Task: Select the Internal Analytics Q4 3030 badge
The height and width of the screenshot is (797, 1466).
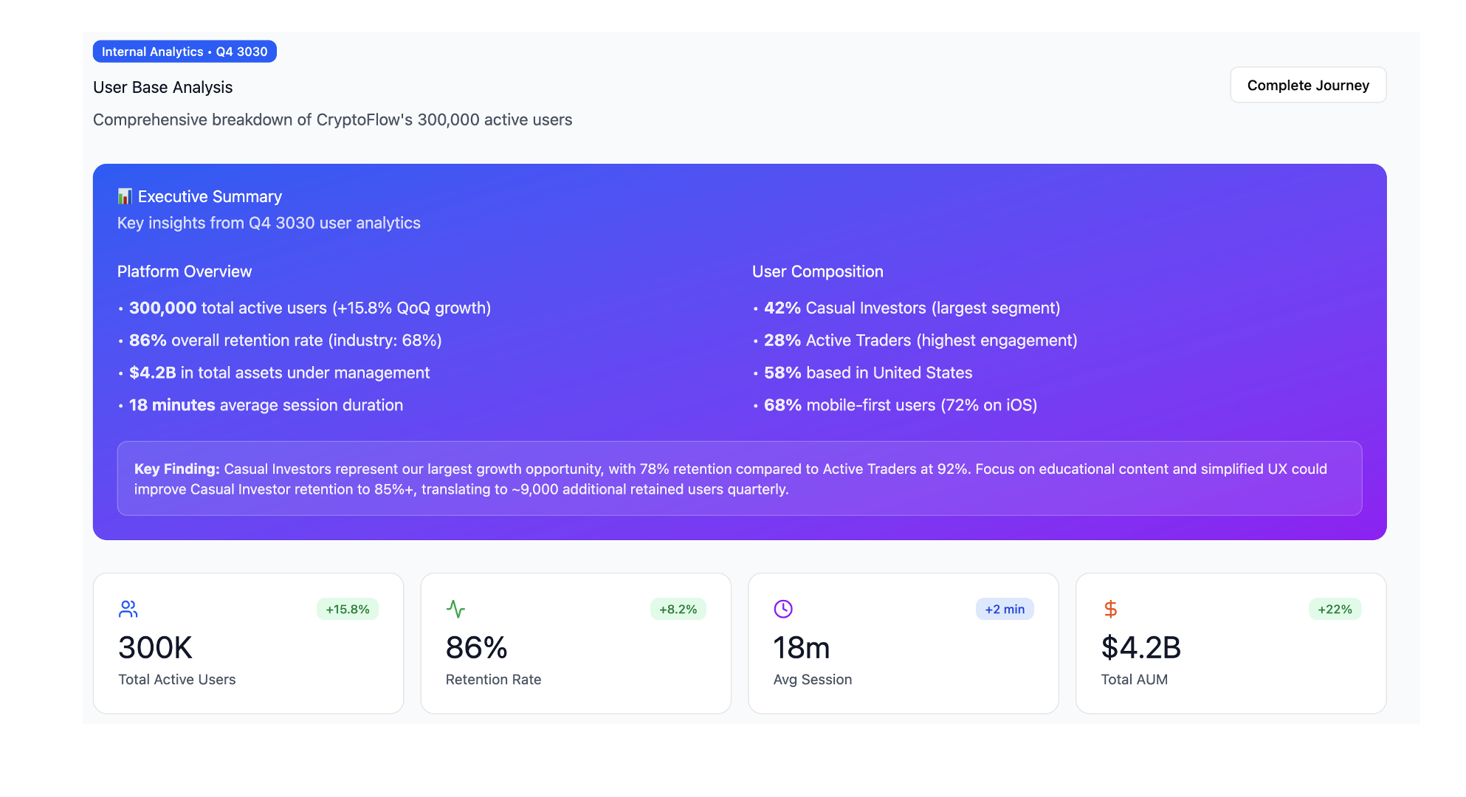Action: [x=185, y=52]
